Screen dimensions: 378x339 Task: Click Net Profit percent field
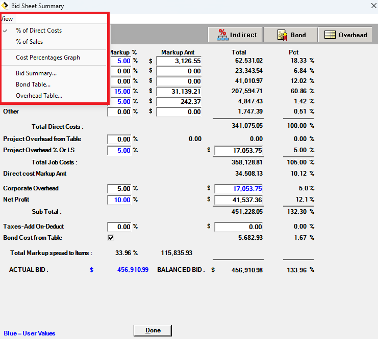[119, 200]
